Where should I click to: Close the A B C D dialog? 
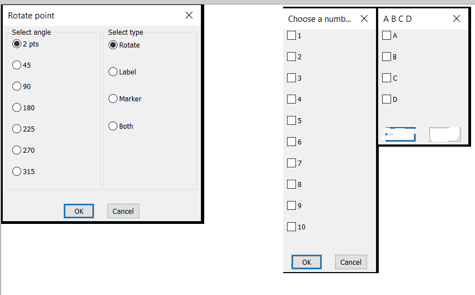coord(457,18)
